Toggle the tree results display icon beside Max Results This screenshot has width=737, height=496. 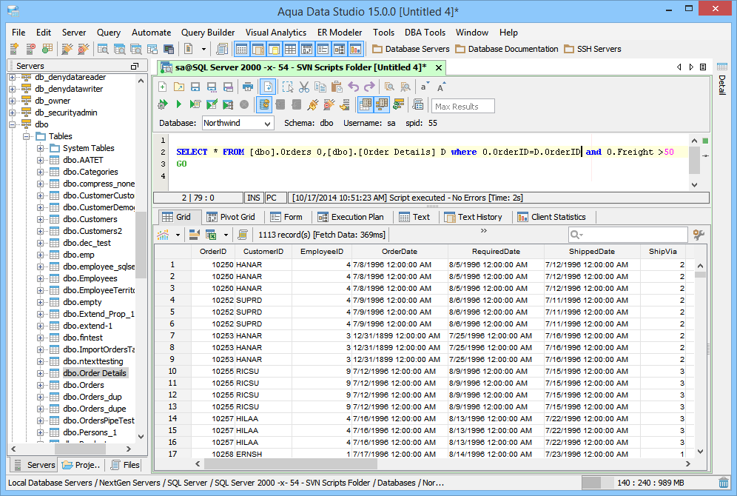382,104
